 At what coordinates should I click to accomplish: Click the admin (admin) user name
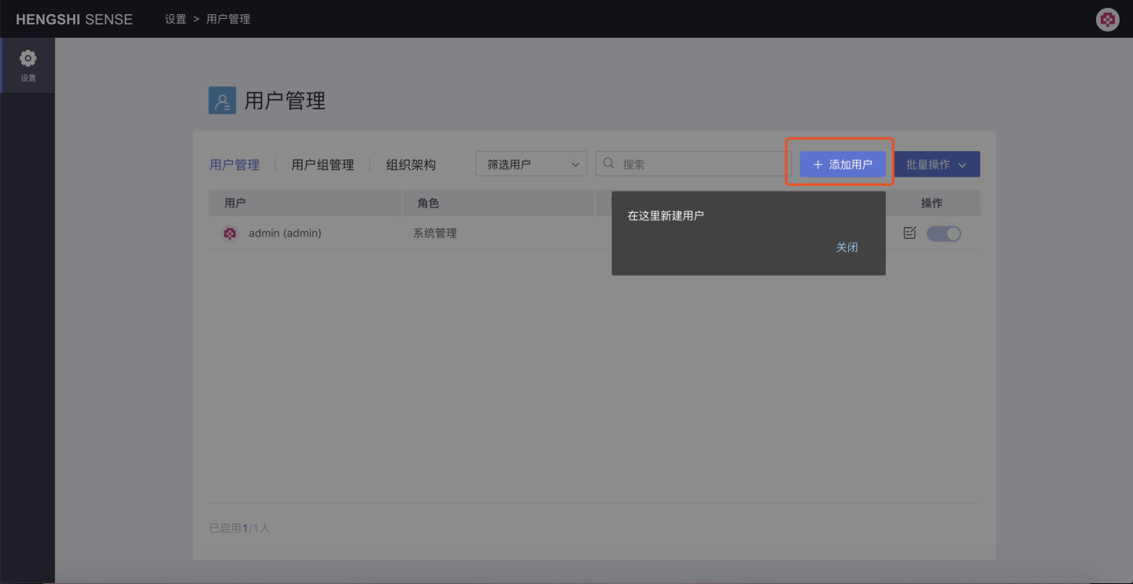click(285, 233)
